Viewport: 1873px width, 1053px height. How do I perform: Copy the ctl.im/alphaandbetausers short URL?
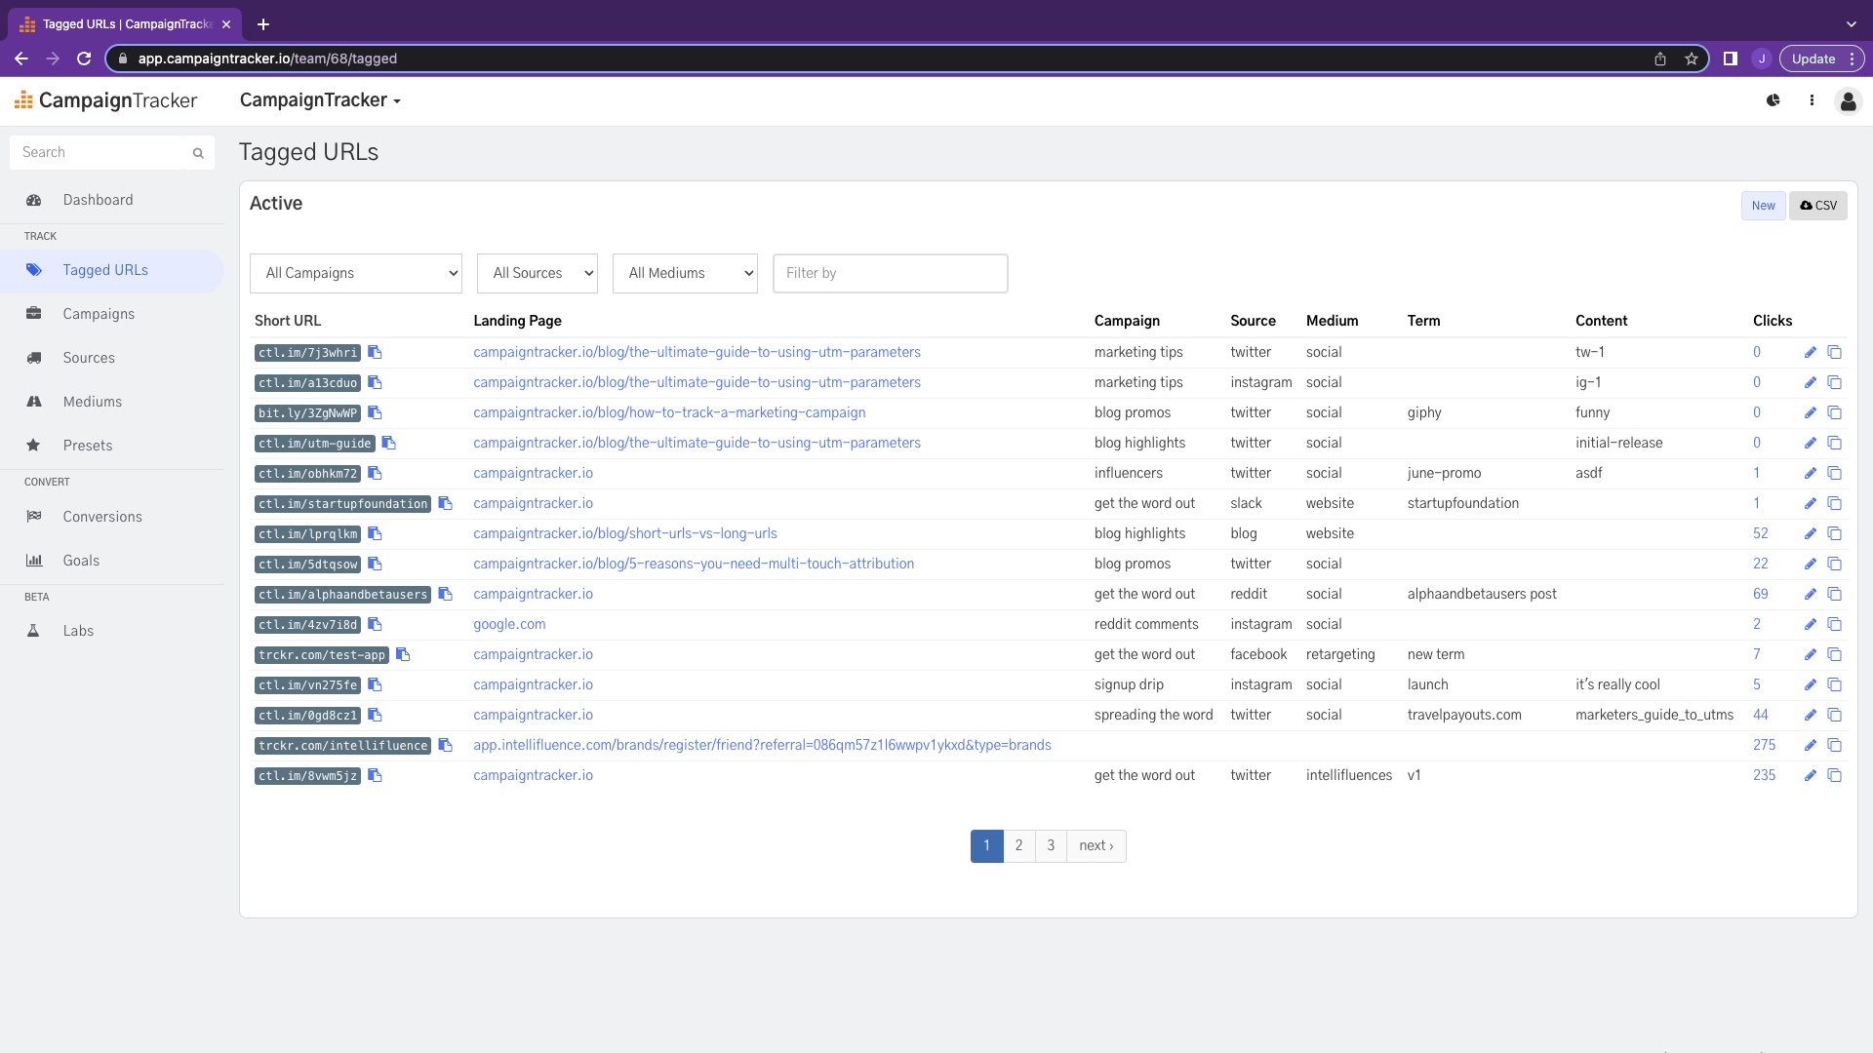point(445,594)
